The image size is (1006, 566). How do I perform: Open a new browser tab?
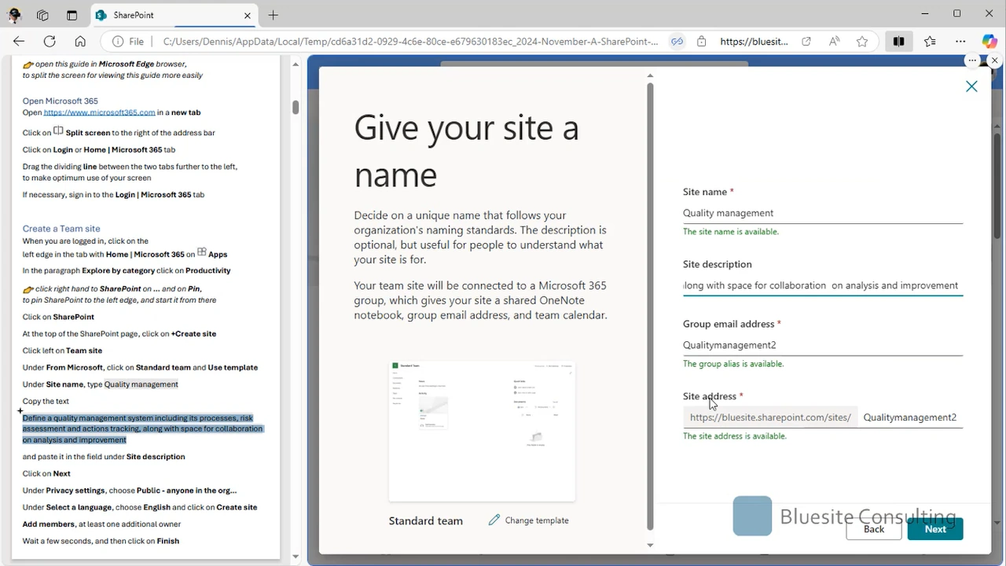point(274,15)
